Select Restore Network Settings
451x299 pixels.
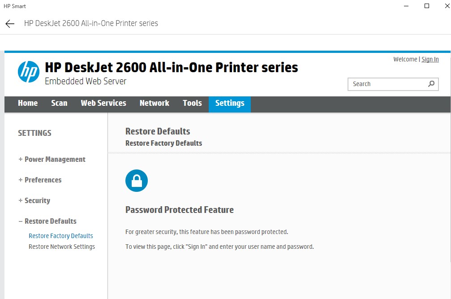(x=61, y=247)
